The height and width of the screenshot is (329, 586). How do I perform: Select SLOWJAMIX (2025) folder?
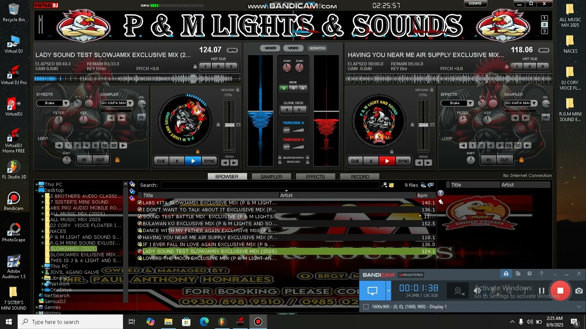(73, 249)
